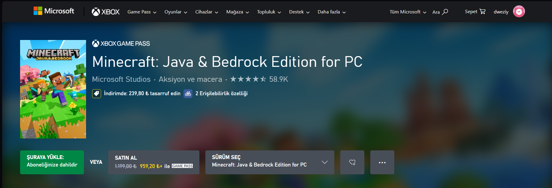Open the shopping cart icon
Screen dimensions: 552x188
click(482, 11)
